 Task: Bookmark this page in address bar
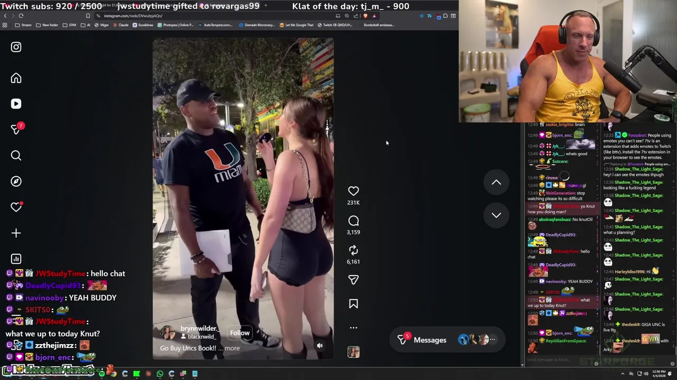88,16
